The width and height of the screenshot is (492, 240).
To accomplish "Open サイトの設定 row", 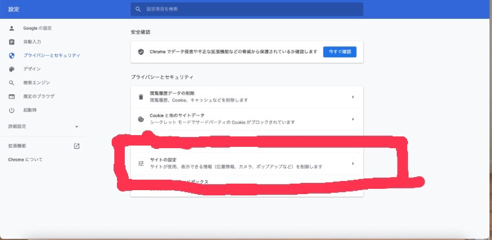I will tap(247, 163).
